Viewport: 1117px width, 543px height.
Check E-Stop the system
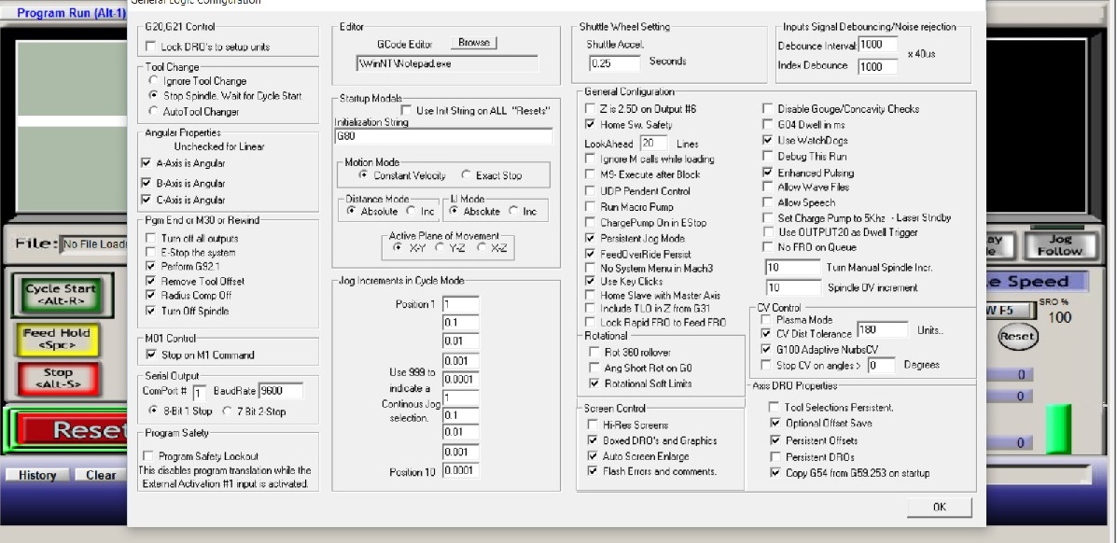pos(150,252)
